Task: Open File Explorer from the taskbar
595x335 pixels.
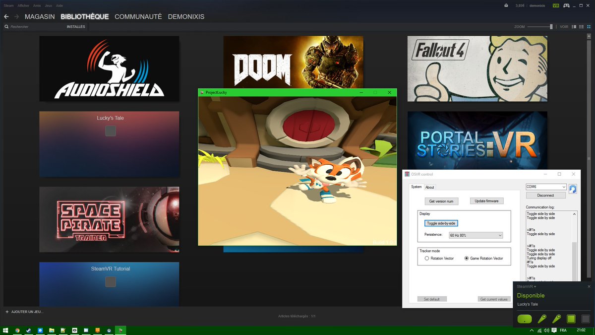Action: [x=52, y=330]
